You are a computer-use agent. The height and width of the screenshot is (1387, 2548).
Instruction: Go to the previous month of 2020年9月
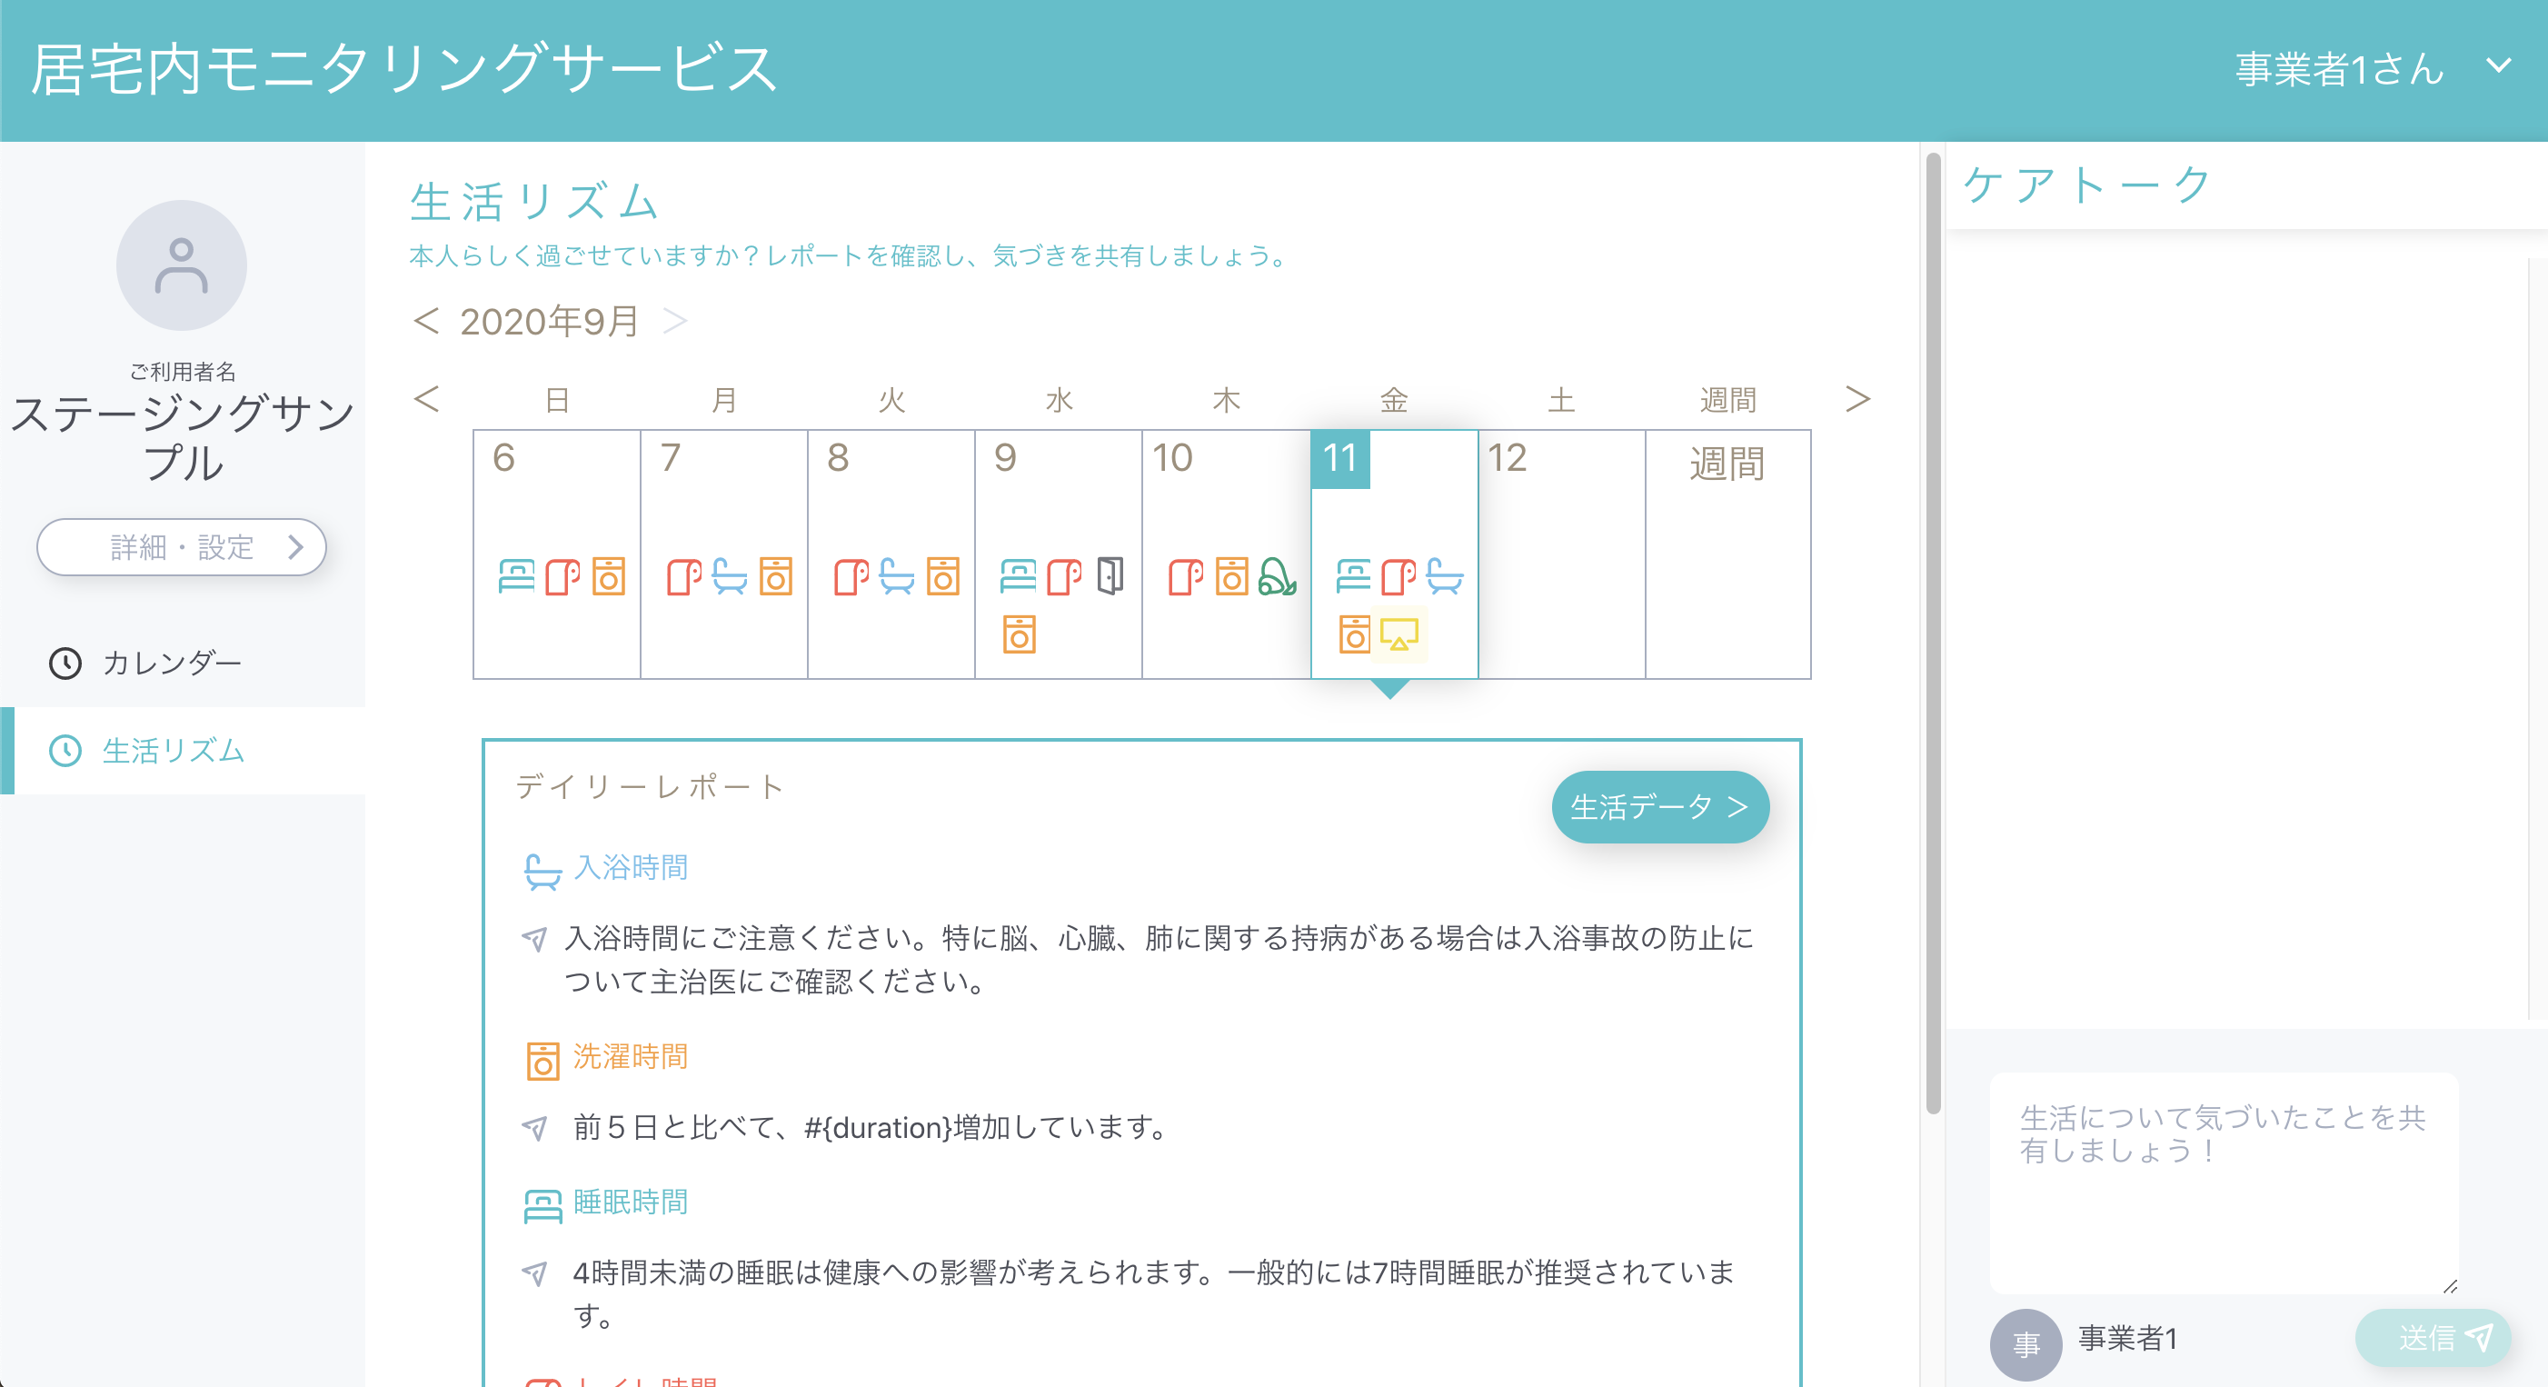pos(425,321)
